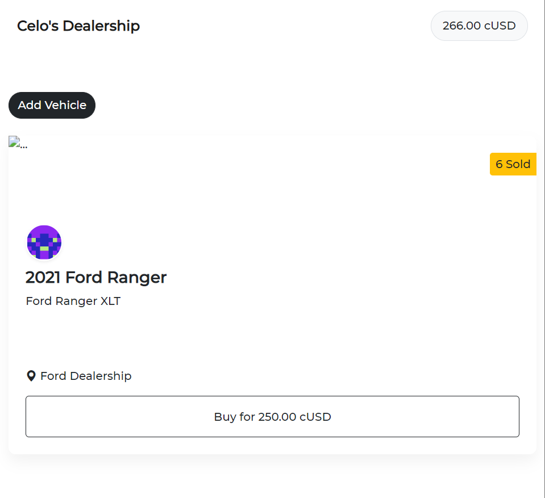Screen dimensions: 545x498
Task: Click the location pin icon beside Ford Dealership
Action: point(32,375)
